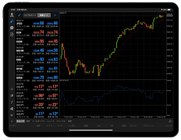This screenshot has width=181, height=140.
Task: Open the account profile icon in the sidebar
Action: pos(12,15)
